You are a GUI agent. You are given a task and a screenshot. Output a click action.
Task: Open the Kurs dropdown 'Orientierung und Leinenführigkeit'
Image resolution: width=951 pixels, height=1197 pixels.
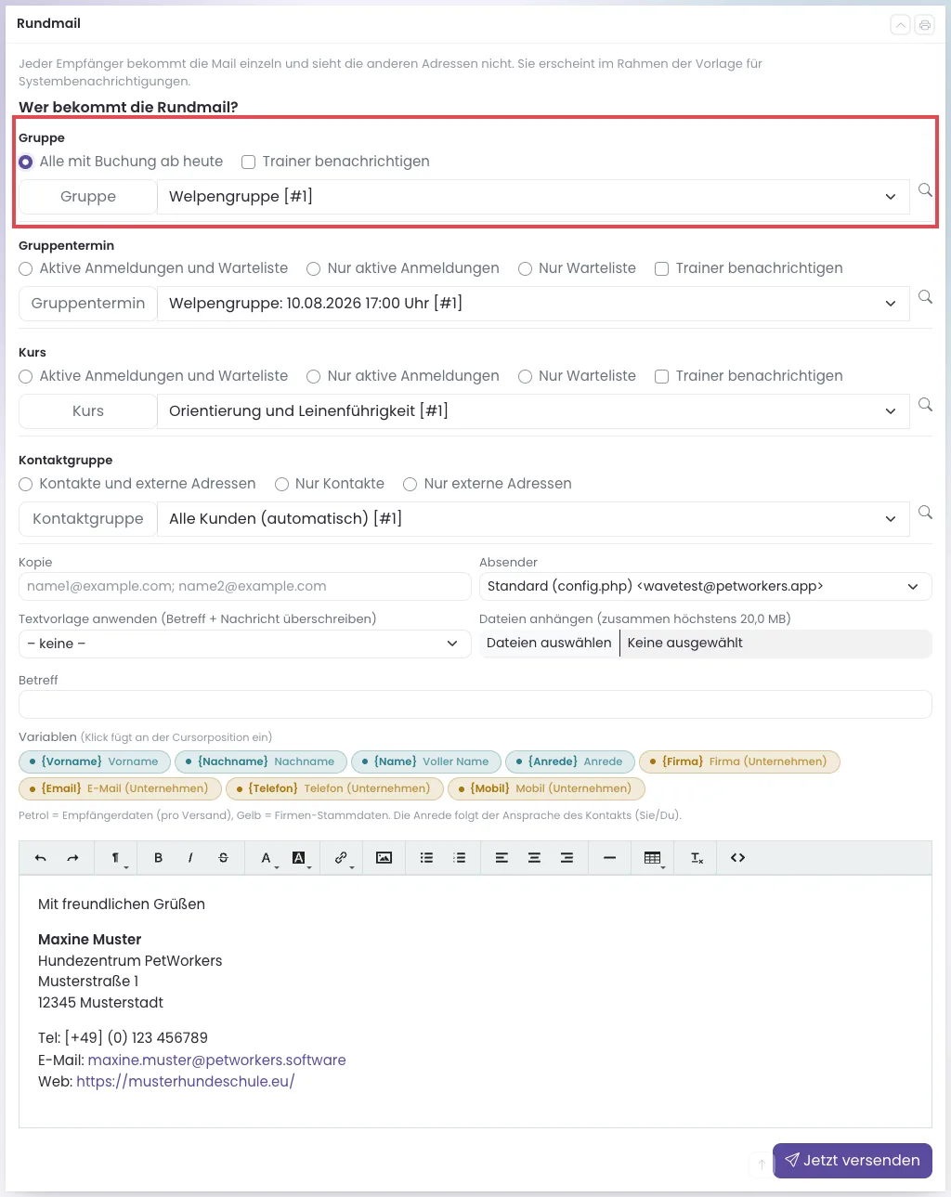tap(533, 411)
